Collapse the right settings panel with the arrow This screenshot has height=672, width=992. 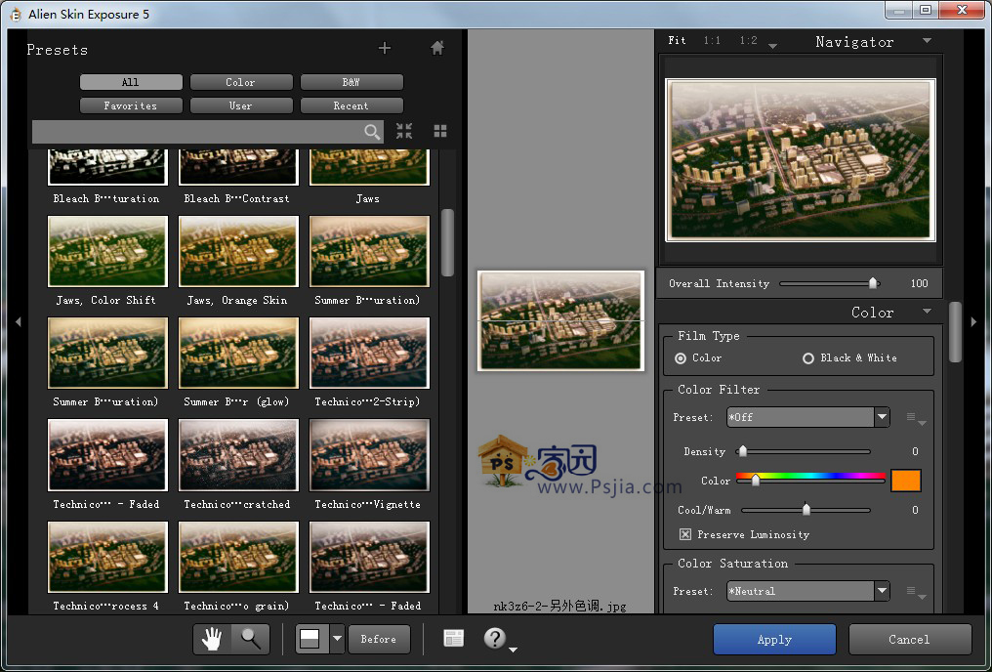click(x=973, y=321)
